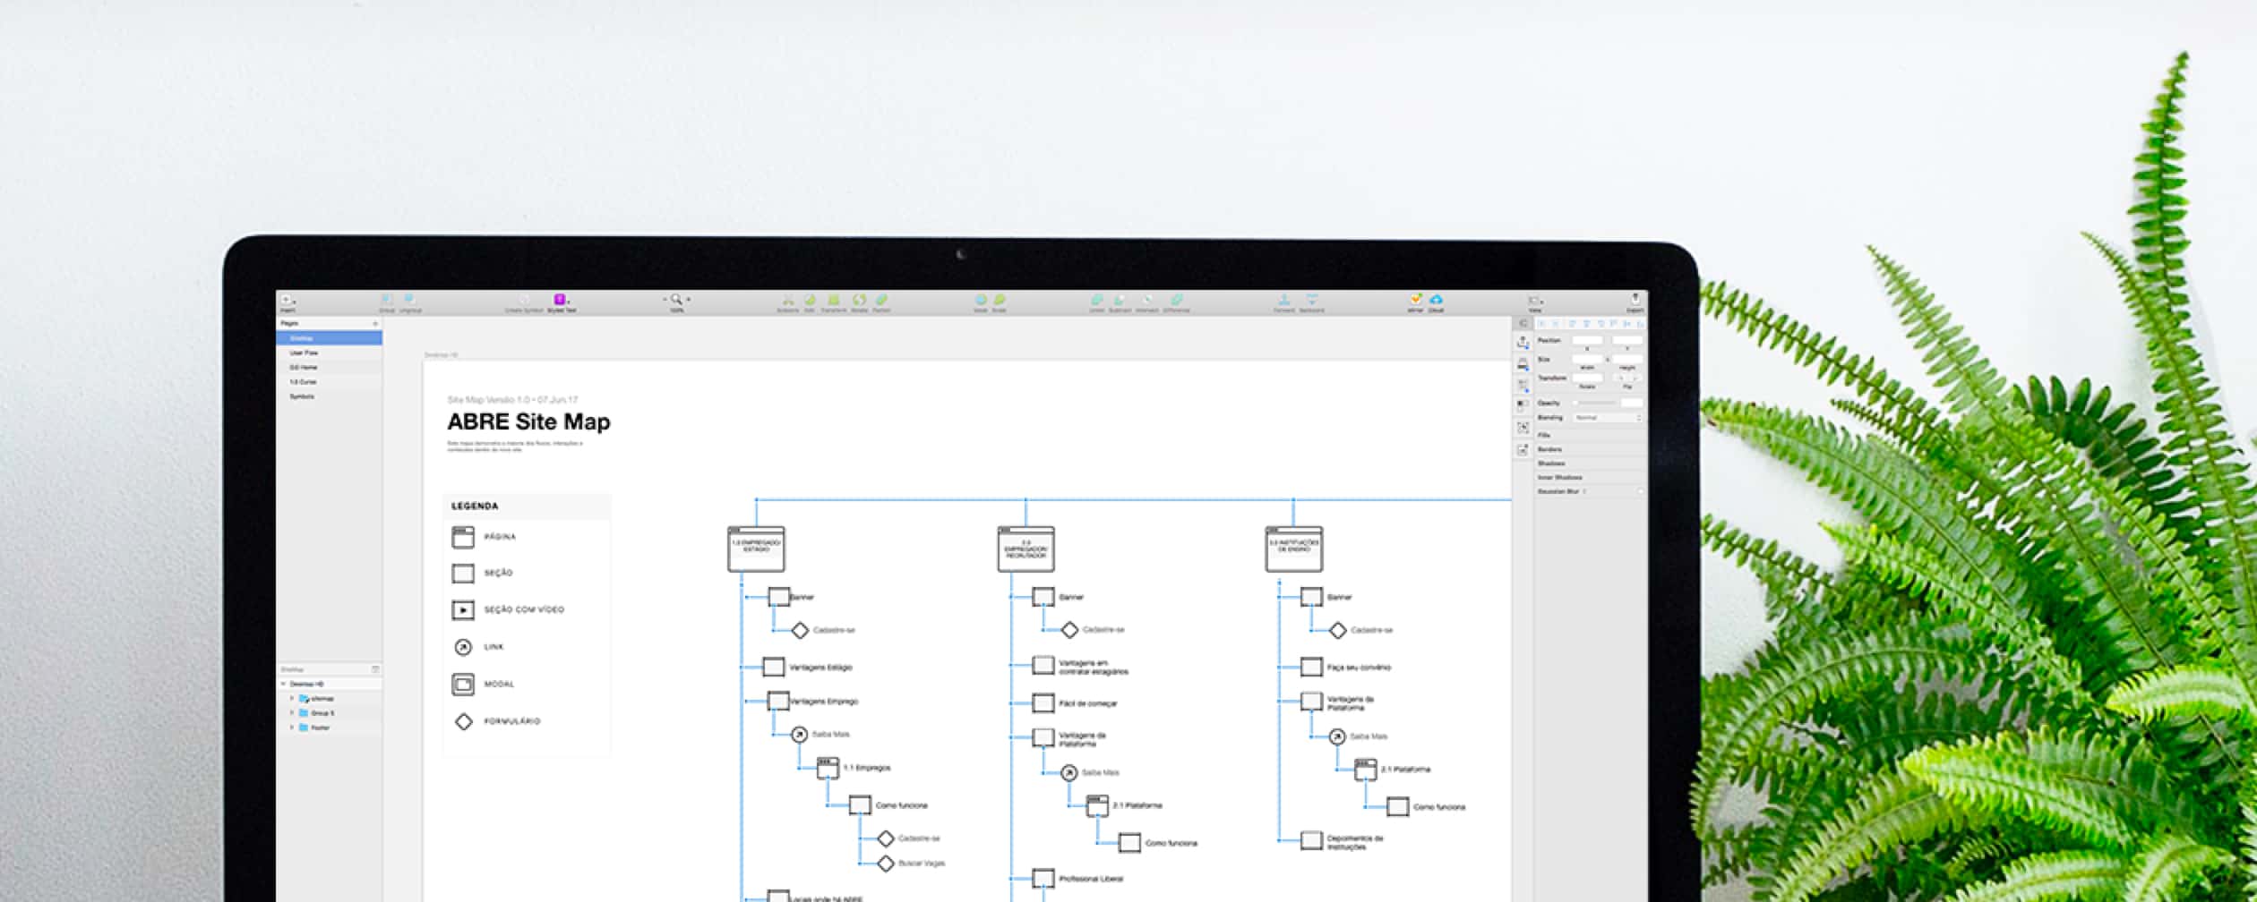Click the Styled Text toolbar icon
Image resolution: width=2257 pixels, height=902 pixels.
click(x=561, y=301)
